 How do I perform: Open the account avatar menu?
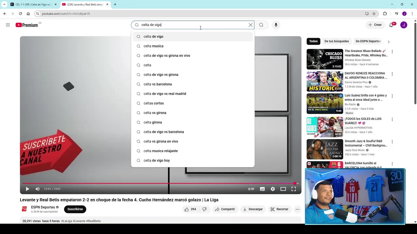pyautogui.click(x=404, y=25)
